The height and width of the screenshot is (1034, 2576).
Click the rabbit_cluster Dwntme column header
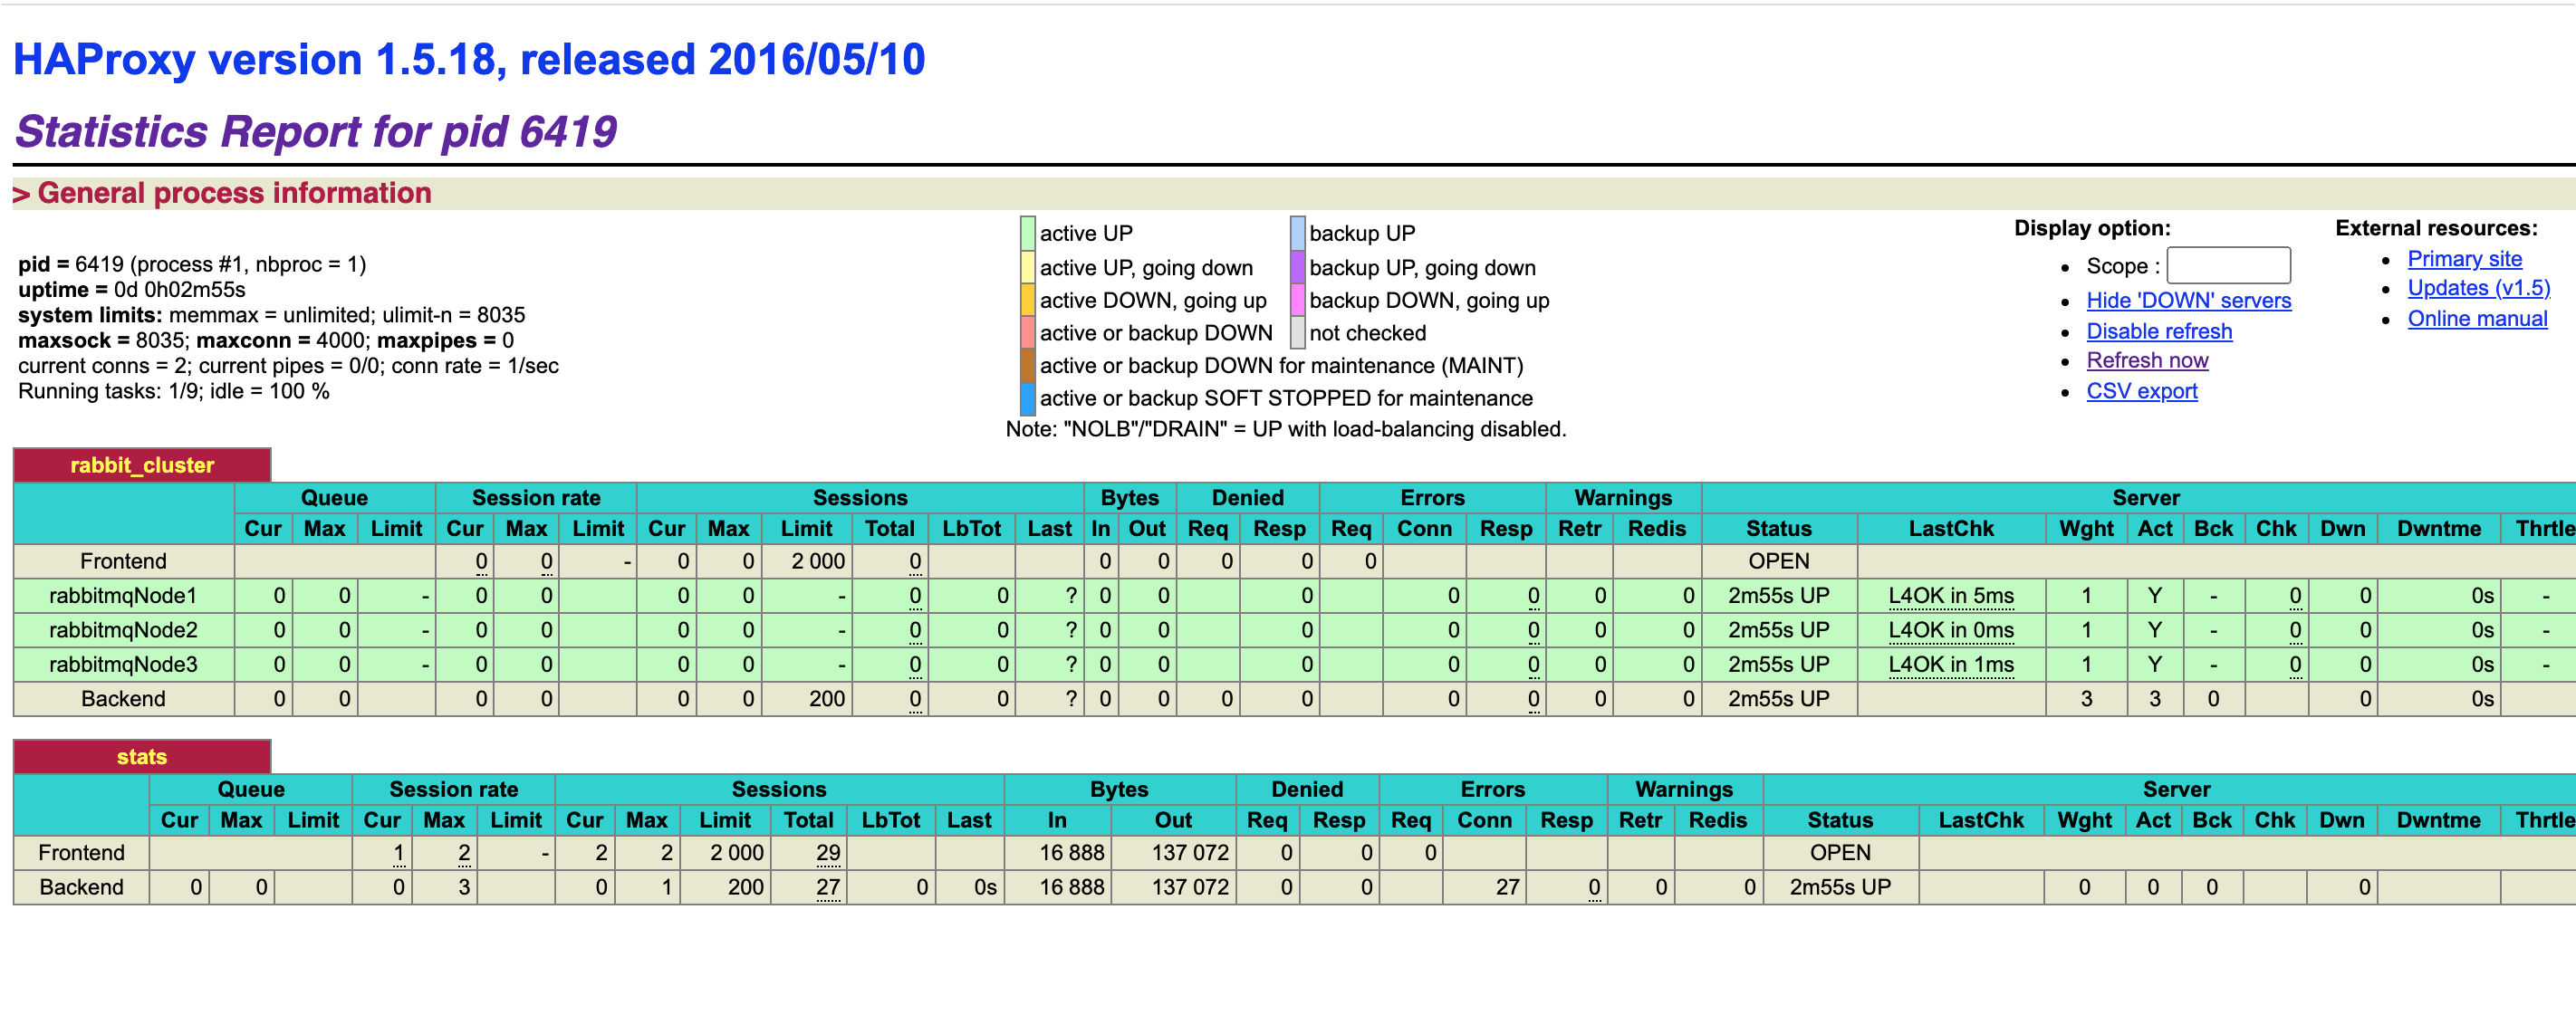coord(2438,529)
